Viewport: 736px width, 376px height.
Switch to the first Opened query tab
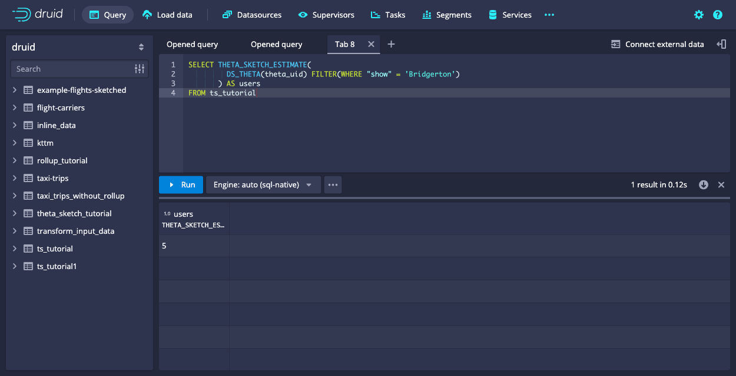(x=192, y=44)
